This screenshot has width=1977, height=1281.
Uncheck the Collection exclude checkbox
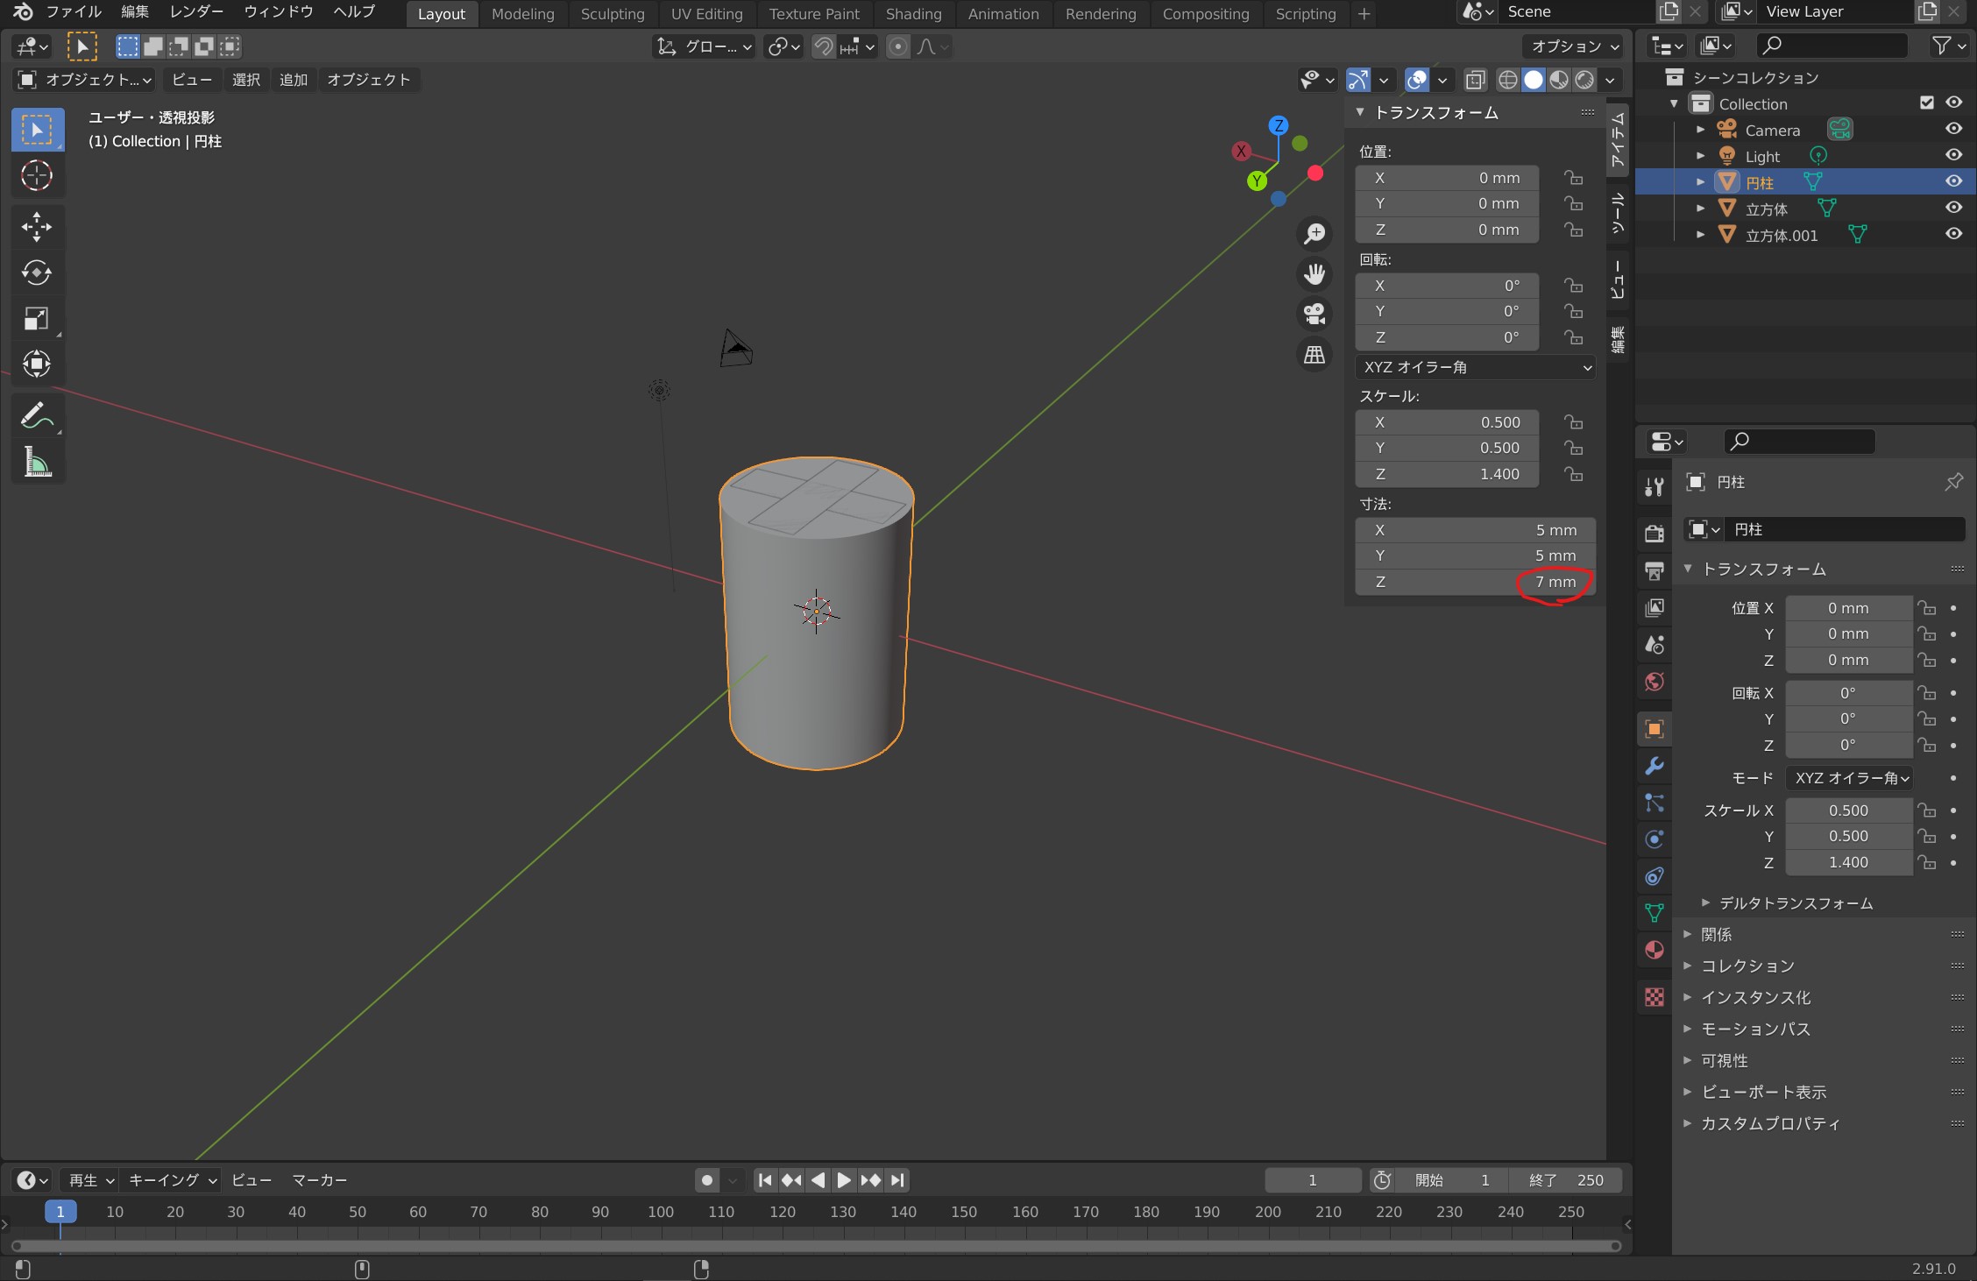(x=1926, y=103)
